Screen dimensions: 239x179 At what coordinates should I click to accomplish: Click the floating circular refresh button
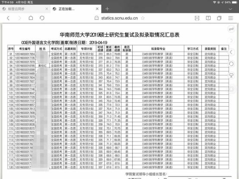tap(231, 64)
